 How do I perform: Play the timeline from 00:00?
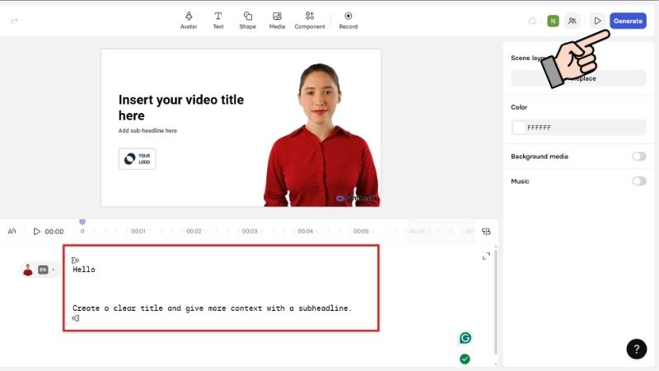tap(36, 232)
